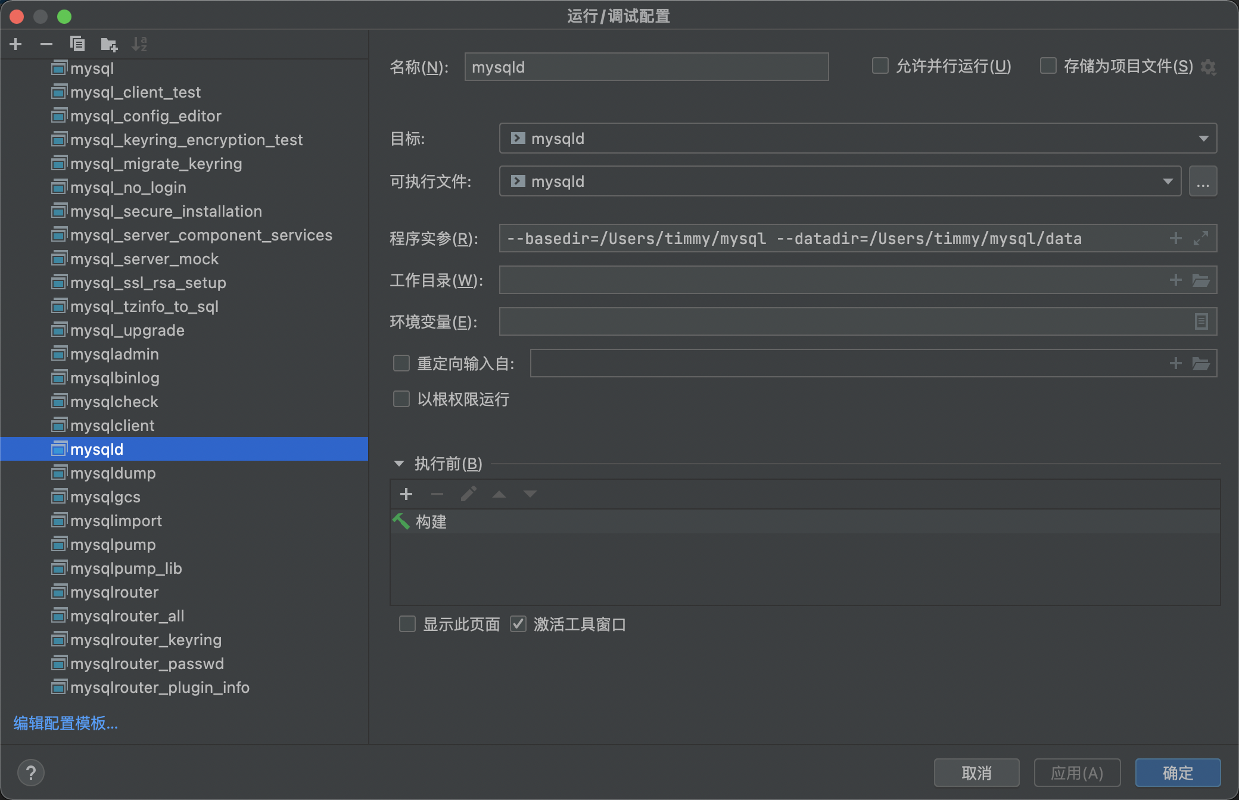Screen dimensions: 1239x800
Task: Enable 显示此页面 checkbox
Action: click(x=407, y=624)
